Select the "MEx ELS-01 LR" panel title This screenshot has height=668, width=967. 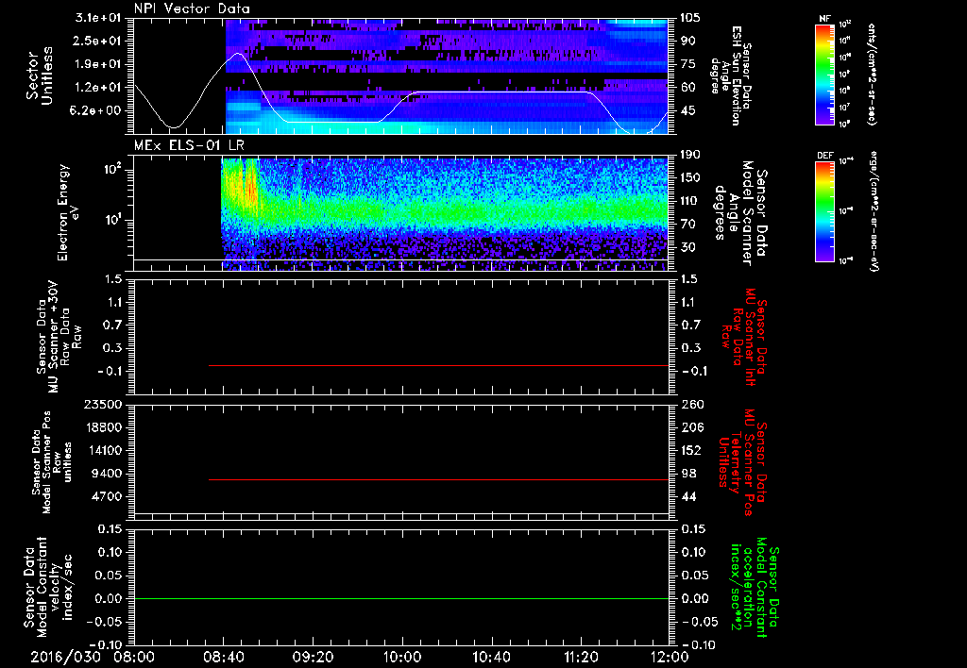[189, 146]
